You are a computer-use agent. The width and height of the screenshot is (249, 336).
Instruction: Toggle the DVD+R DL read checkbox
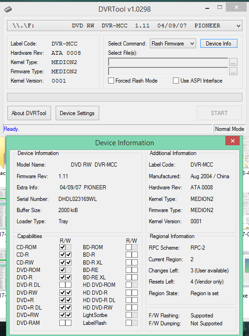pyautogui.click(x=62, y=308)
